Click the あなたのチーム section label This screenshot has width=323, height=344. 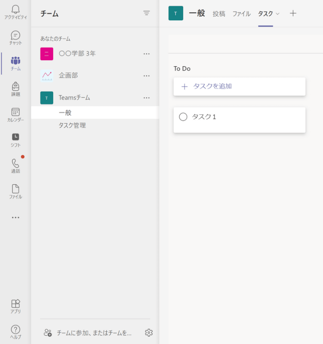coord(55,39)
